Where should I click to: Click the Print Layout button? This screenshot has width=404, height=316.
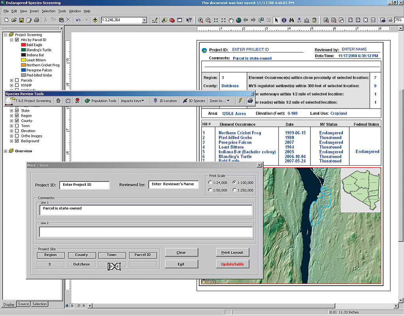232,252
